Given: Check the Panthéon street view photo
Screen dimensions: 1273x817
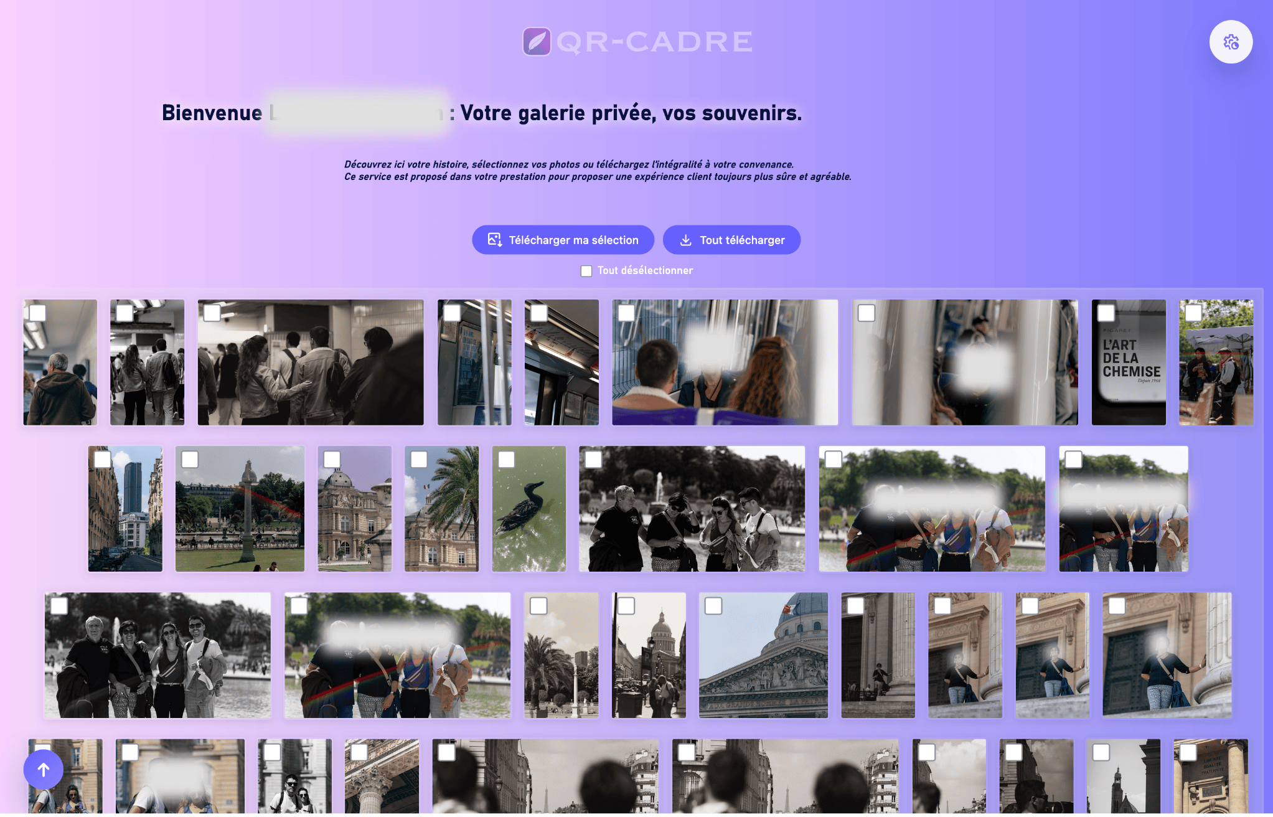Looking at the screenshot, I should (628, 605).
